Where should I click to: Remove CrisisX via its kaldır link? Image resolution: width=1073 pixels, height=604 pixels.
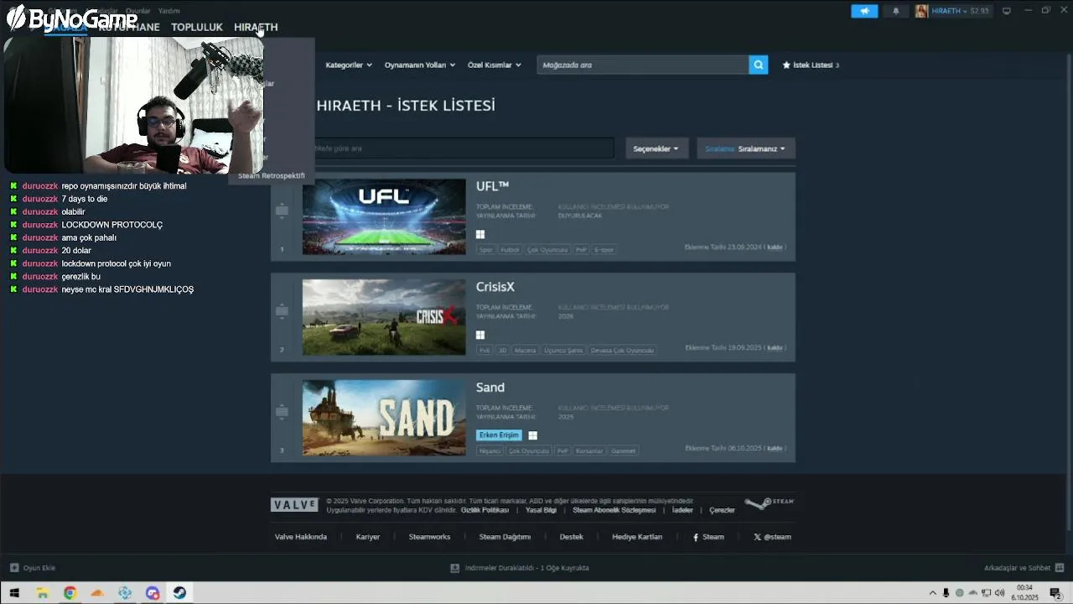tap(775, 348)
